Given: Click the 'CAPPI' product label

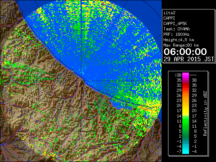Looking at the screenshot, I should [169, 18].
